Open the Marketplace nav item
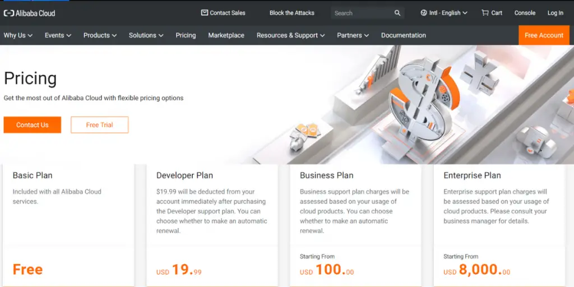 pyautogui.click(x=226, y=35)
